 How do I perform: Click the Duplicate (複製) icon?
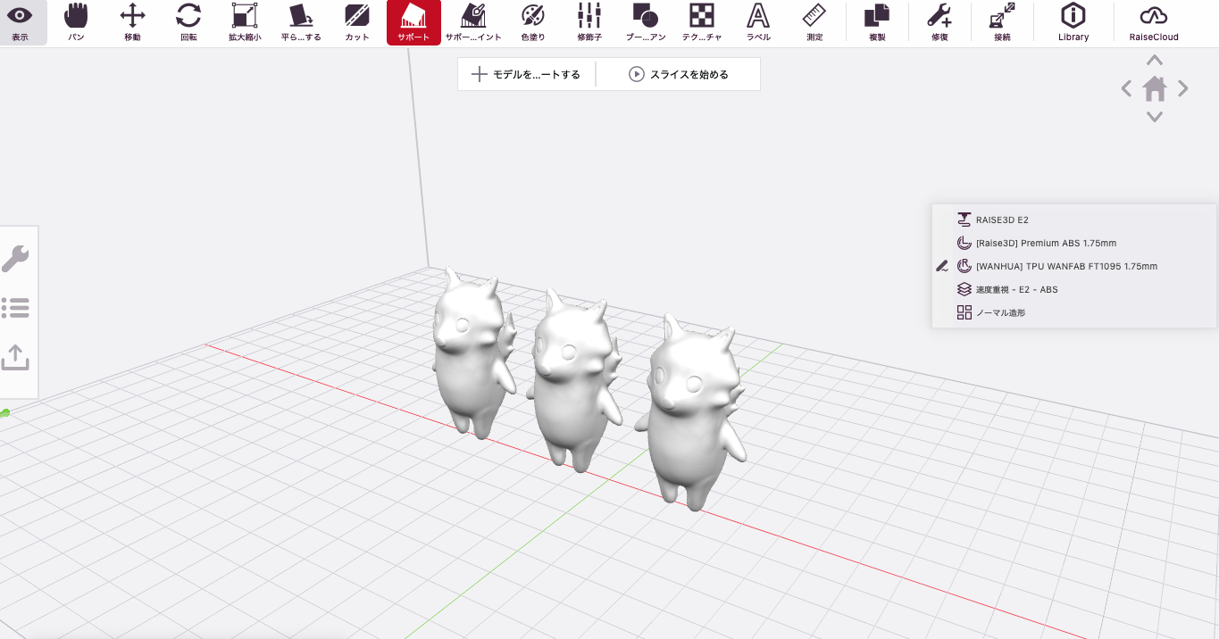coord(877,21)
